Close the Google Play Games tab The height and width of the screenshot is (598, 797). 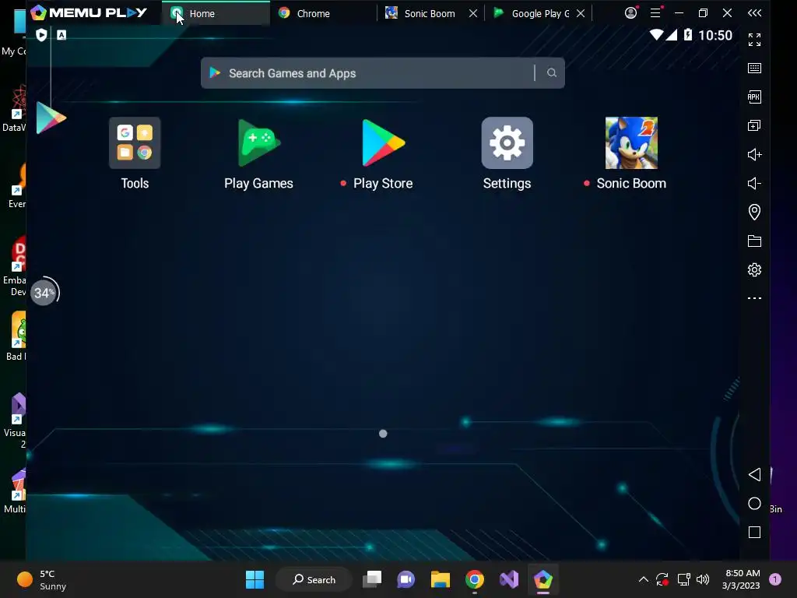pyautogui.click(x=581, y=13)
